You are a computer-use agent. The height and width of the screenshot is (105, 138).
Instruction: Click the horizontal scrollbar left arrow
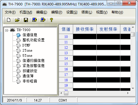(x=61, y=93)
